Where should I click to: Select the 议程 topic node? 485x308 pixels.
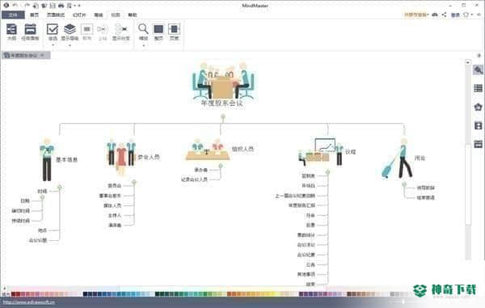tap(351, 151)
